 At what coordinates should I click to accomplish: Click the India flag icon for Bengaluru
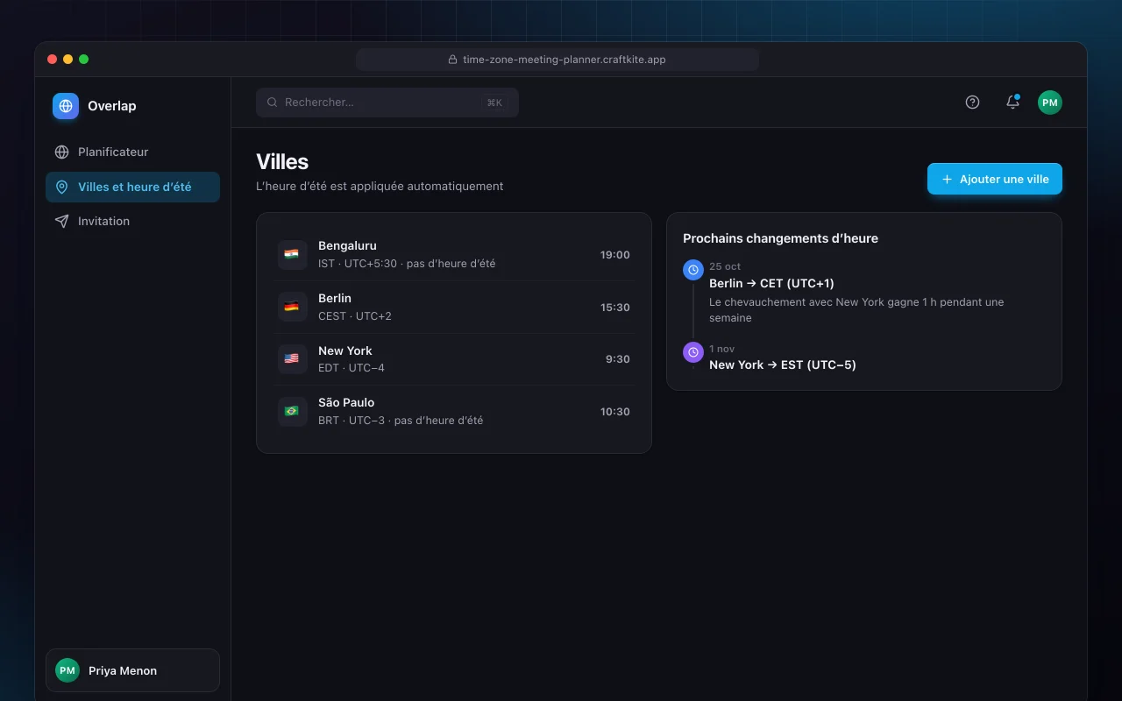(292, 255)
